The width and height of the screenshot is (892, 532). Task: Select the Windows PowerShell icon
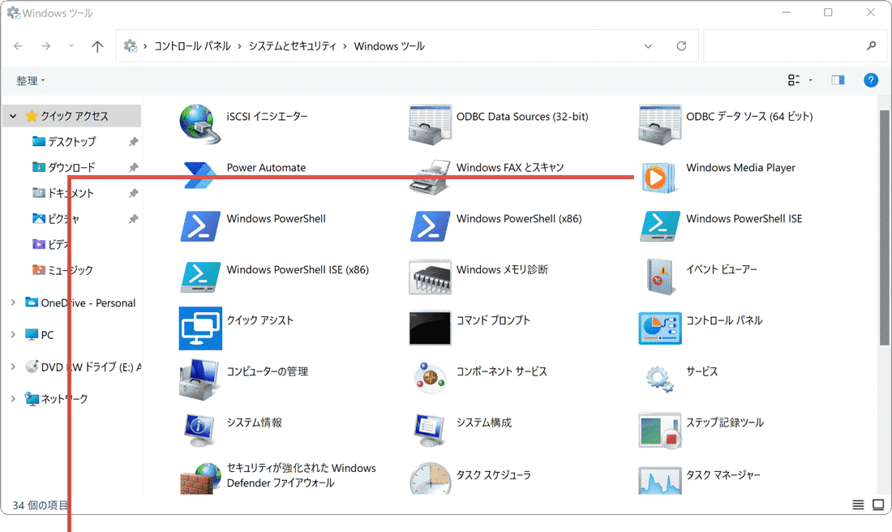tap(199, 226)
